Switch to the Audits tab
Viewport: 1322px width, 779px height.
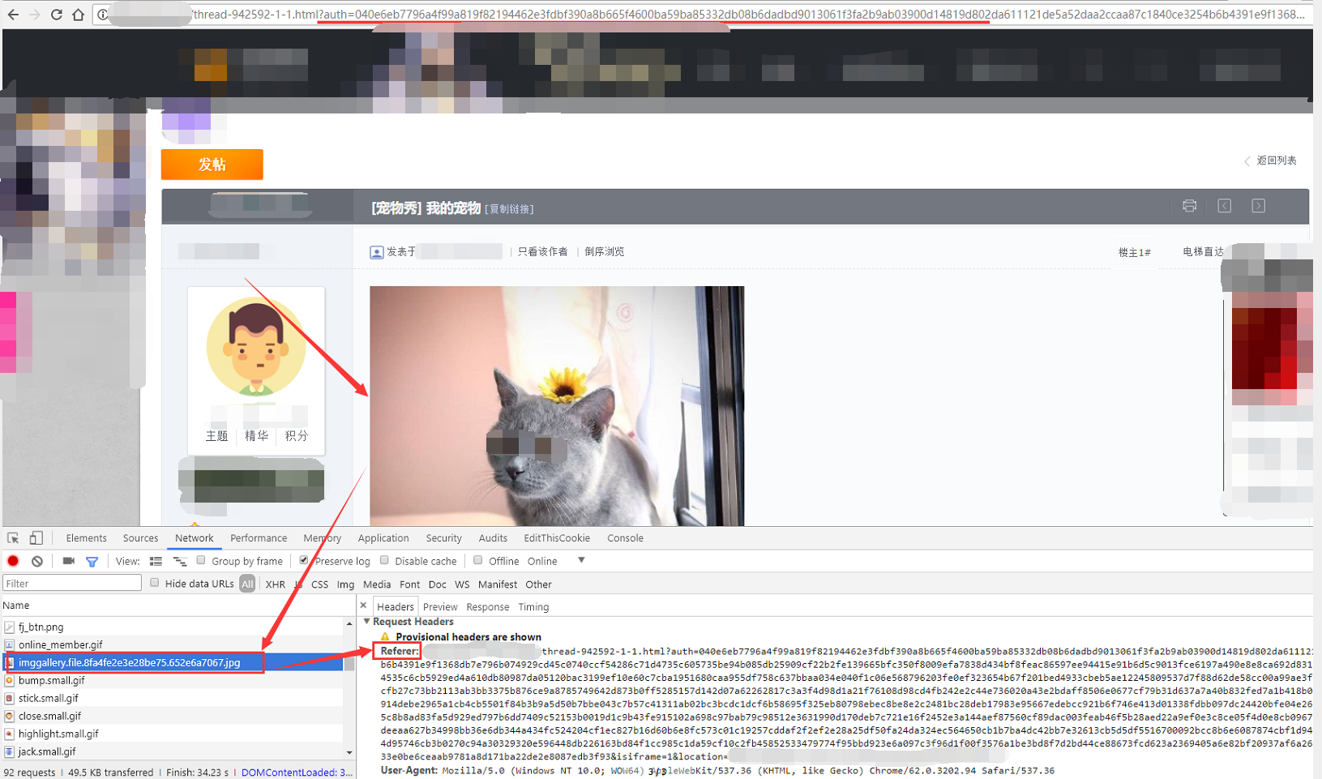pyautogui.click(x=493, y=538)
